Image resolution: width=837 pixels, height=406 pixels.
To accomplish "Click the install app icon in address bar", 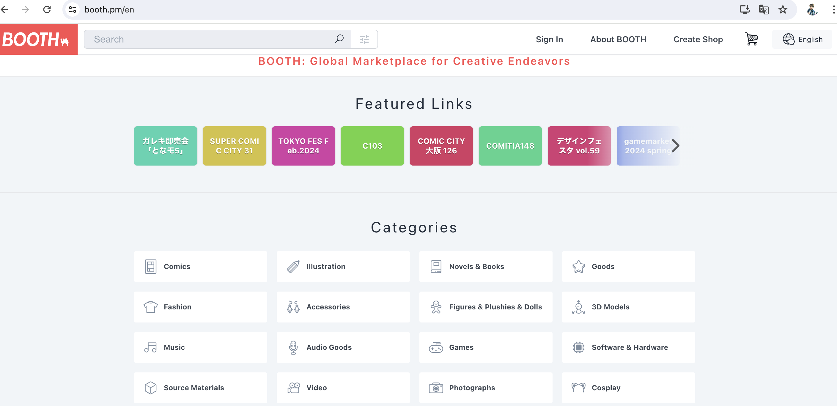I will (744, 10).
